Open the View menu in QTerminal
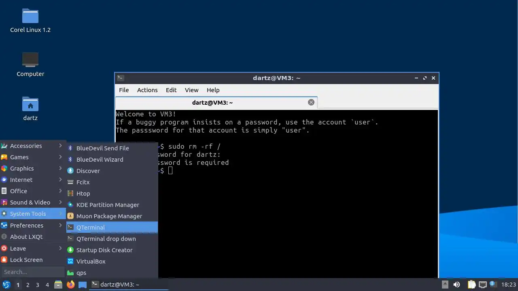Image resolution: width=518 pixels, height=291 pixels. tap(191, 90)
